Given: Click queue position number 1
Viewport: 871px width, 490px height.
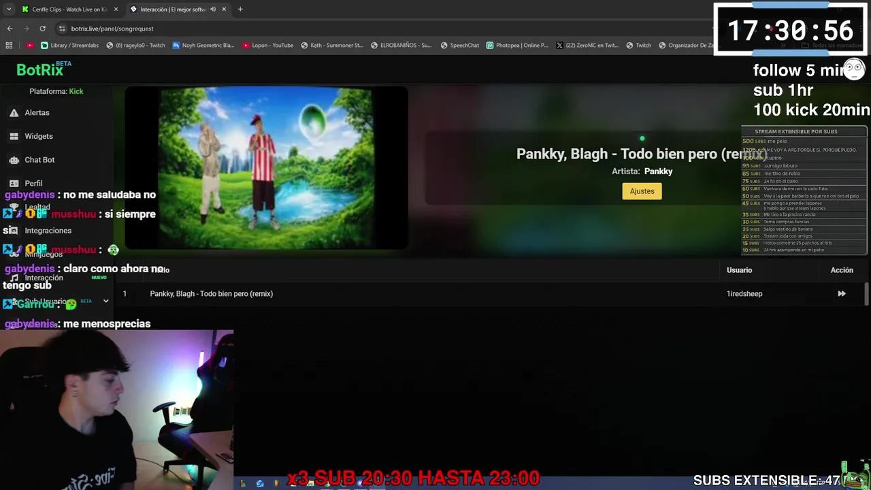Looking at the screenshot, I should point(125,294).
